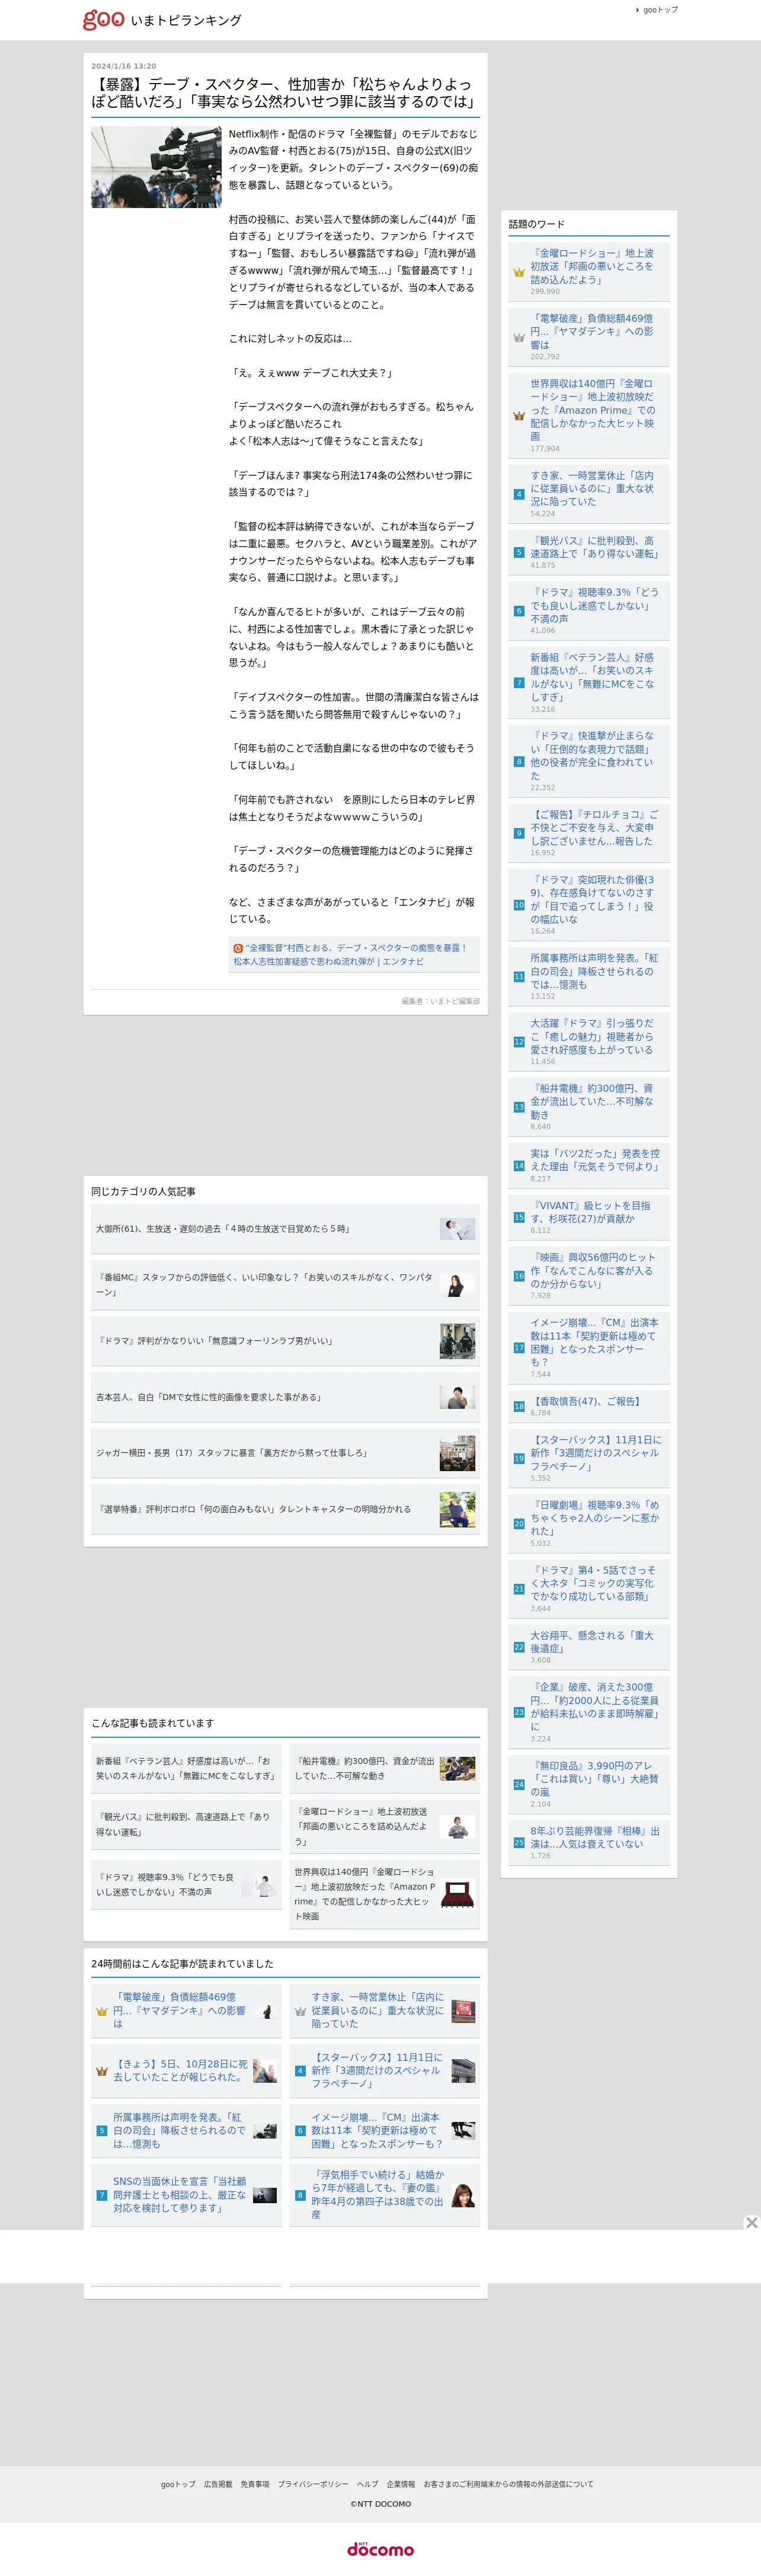The image size is (761, 2576).
Task: Click the goo logo in header
Action: point(103,19)
